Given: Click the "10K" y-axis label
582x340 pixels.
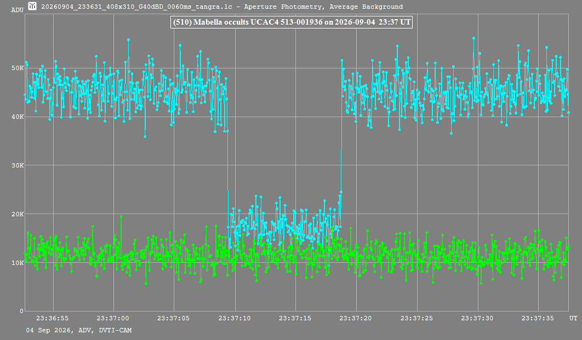Looking at the screenshot, I should (x=18, y=263).
